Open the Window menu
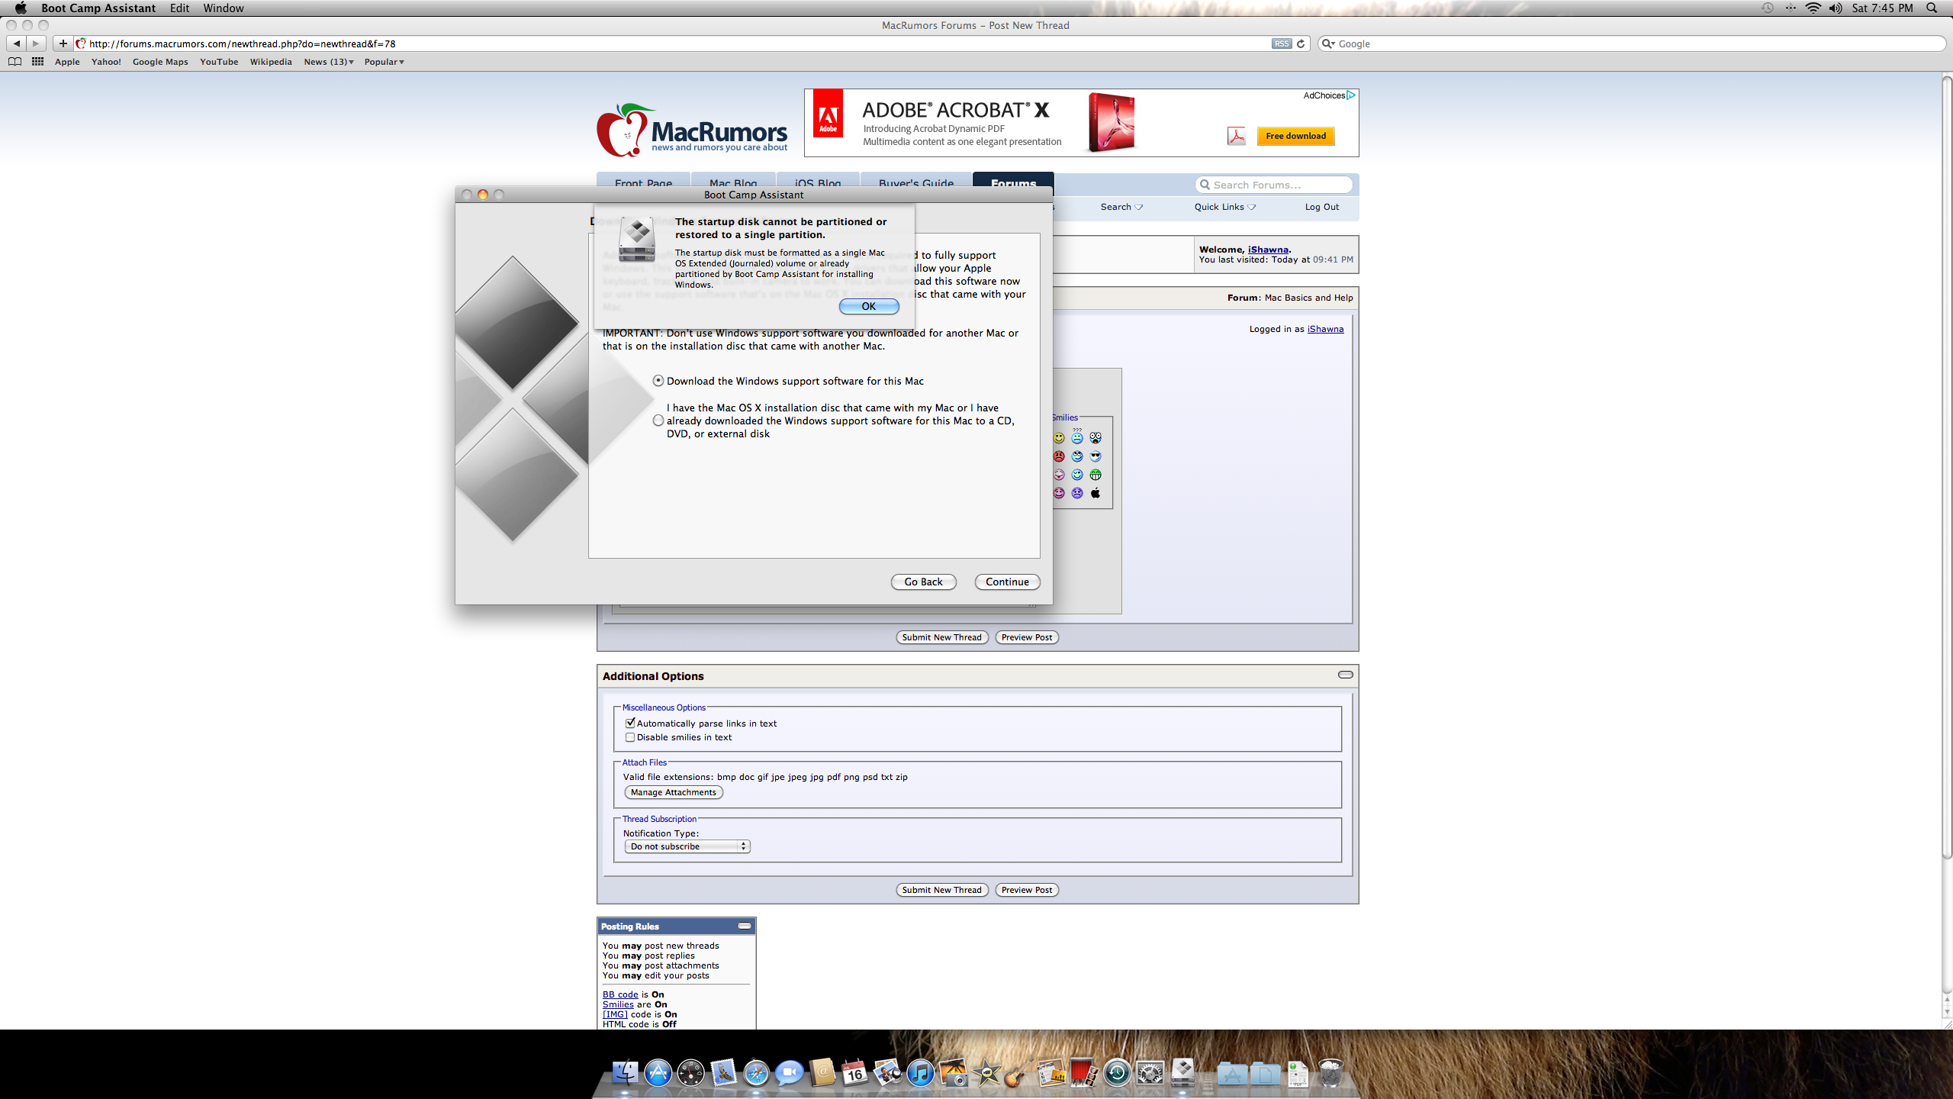Viewport: 1953px width, 1099px height. (224, 8)
